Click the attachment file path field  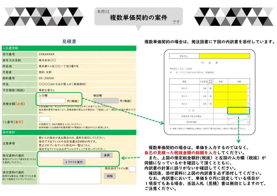click(70, 155)
